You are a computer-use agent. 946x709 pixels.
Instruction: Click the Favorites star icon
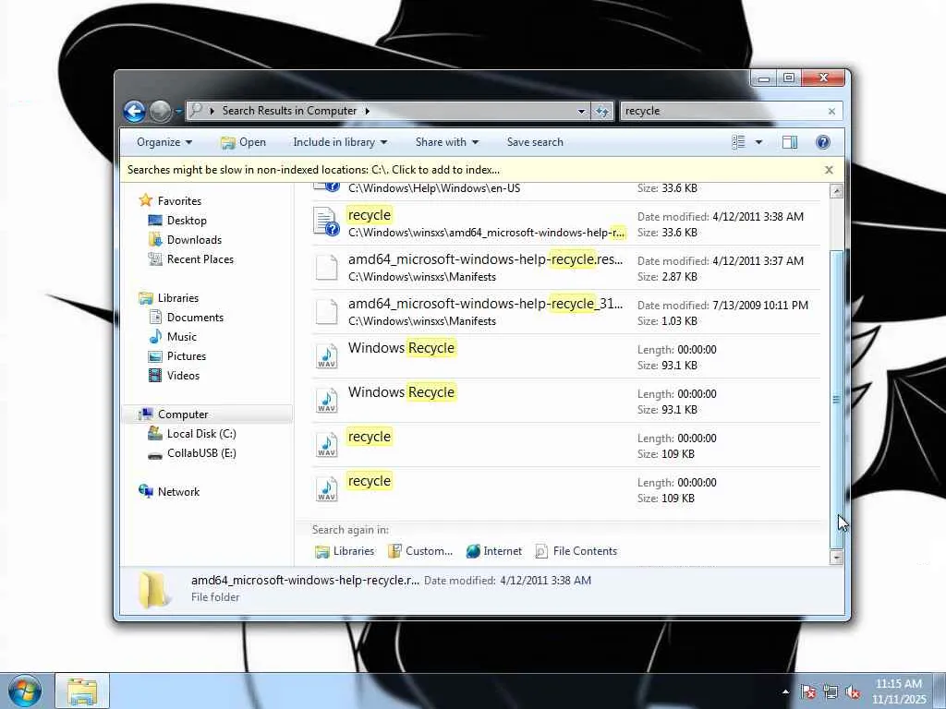pos(145,200)
